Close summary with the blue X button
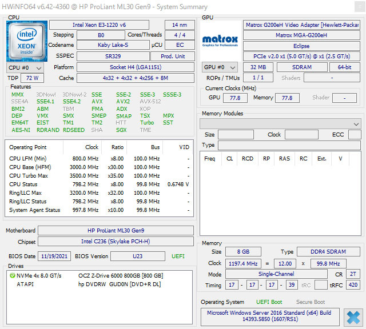 [x=353, y=317]
